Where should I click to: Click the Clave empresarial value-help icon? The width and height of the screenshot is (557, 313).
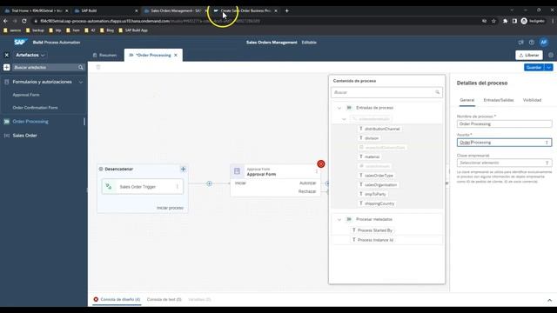click(547, 163)
